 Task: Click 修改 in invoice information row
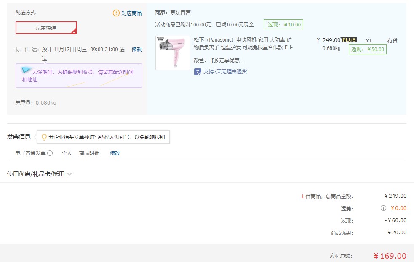(x=115, y=153)
